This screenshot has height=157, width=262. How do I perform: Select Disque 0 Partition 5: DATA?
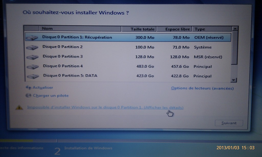pos(128,76)
